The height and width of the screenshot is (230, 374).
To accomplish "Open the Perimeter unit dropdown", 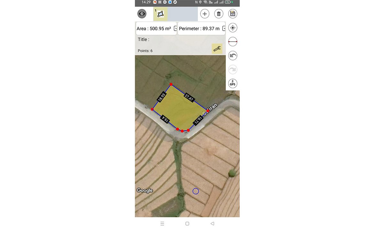I will (x=224, y=28).
